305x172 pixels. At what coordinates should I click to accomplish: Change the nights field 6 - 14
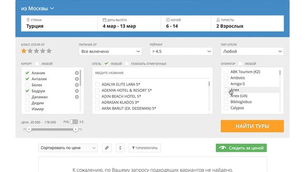click(186, 23)
